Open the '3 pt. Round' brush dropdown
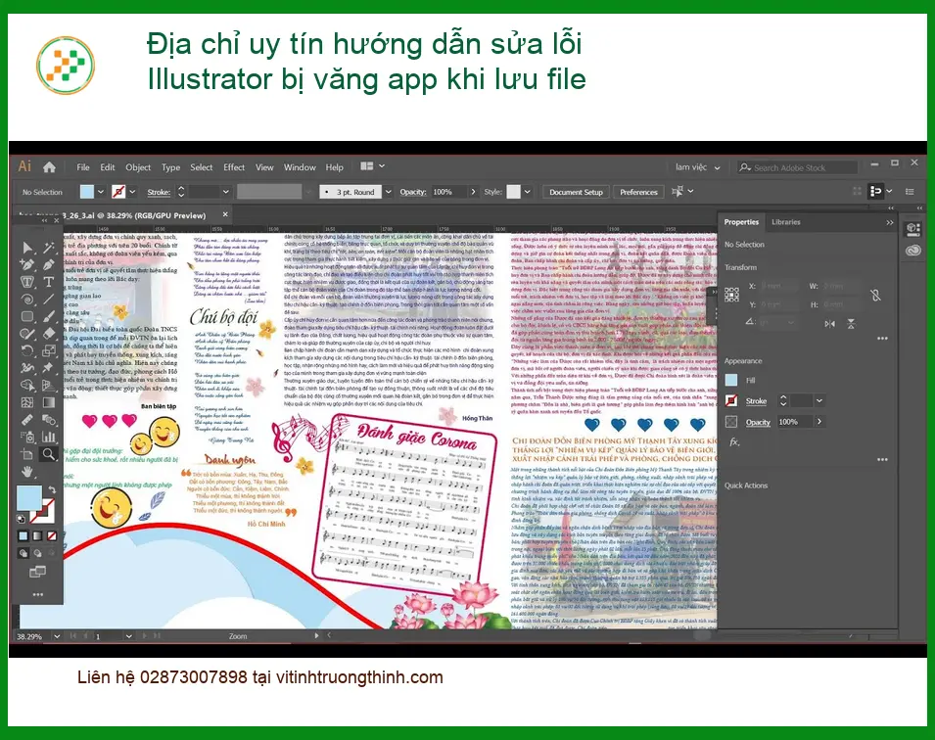This screenshot has height=740, width=935. pyautogui.click(x=388, y=192)
